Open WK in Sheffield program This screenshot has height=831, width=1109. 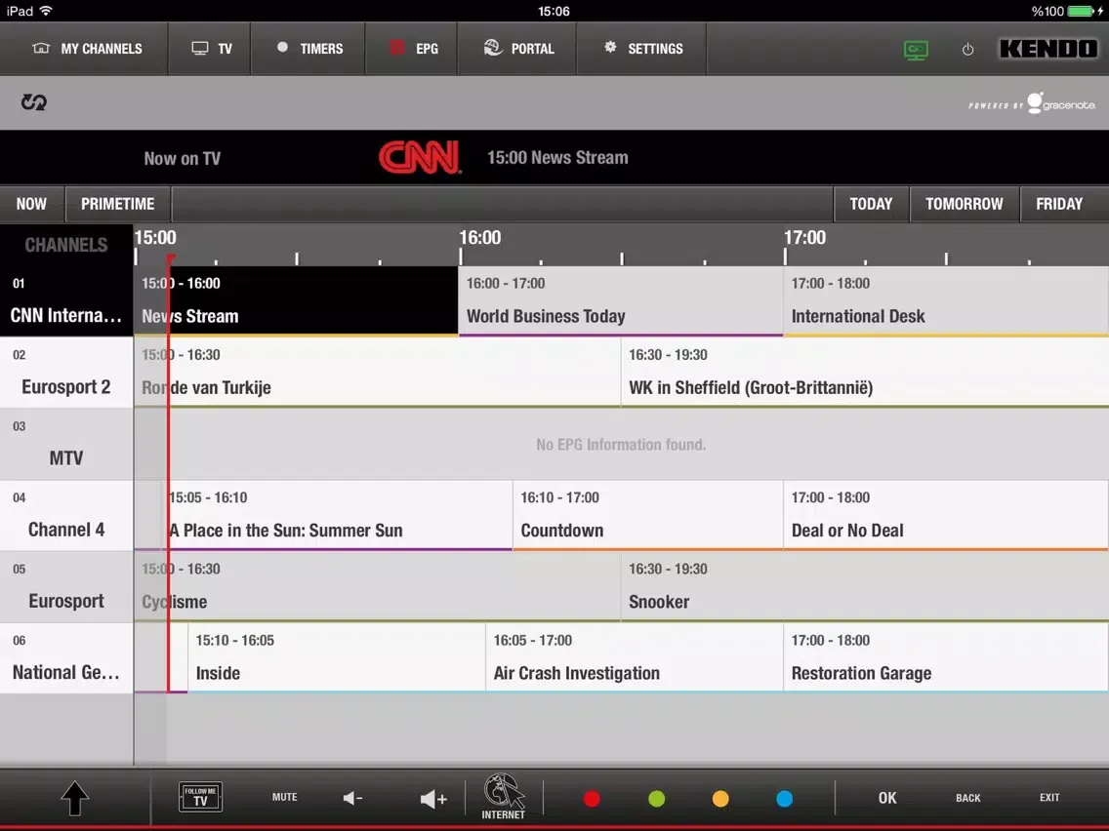pos(865,372)
